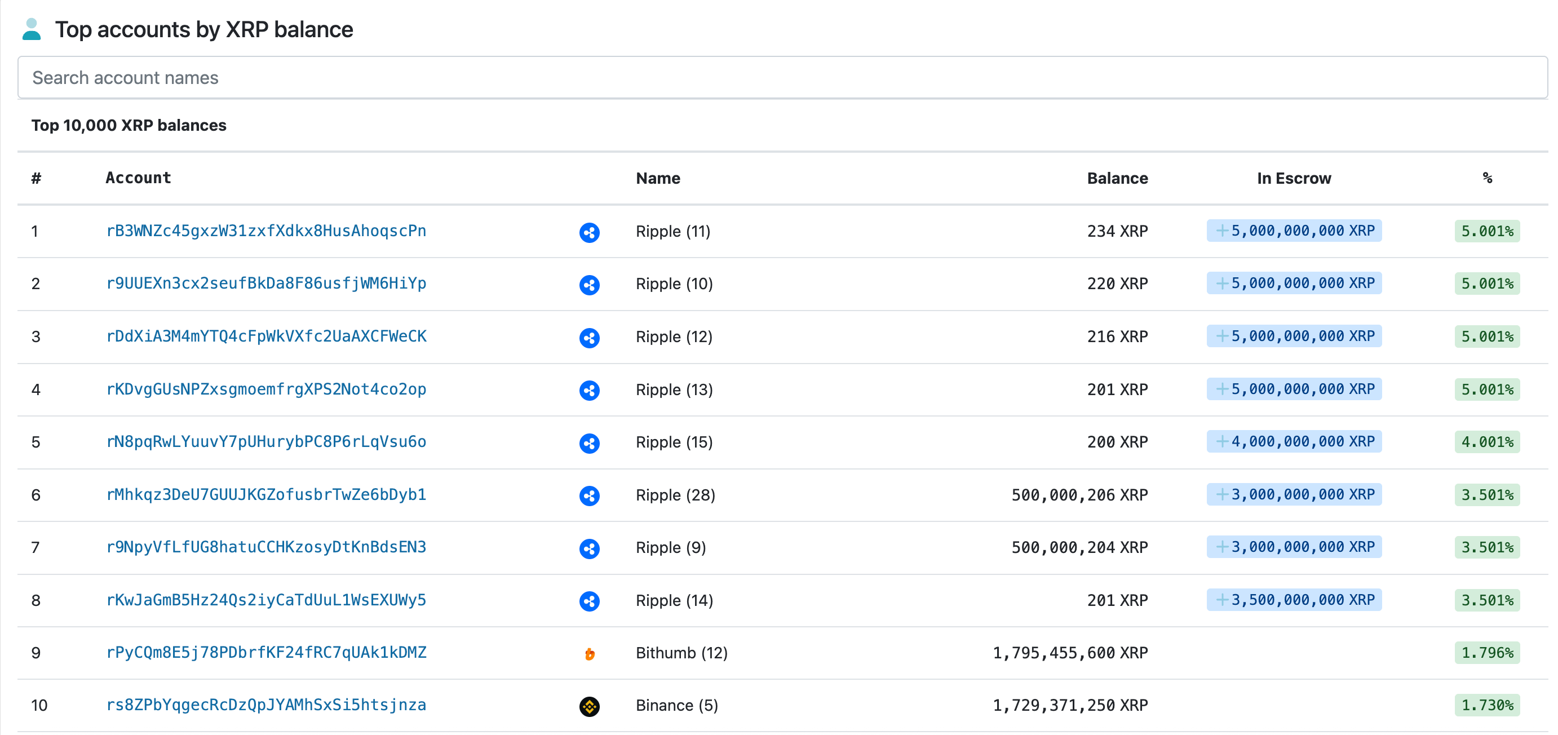1558x735 pixels.
Task: Click the 5,000,000,000 XRP escrow badge on row 1
Action: coord(1294,231)
